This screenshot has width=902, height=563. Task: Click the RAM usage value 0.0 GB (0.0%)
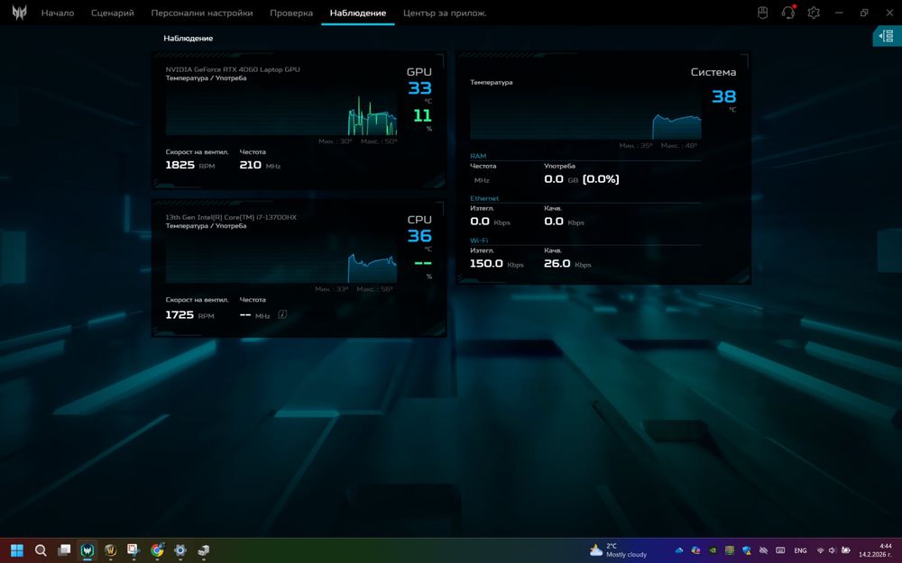point(582,179)
